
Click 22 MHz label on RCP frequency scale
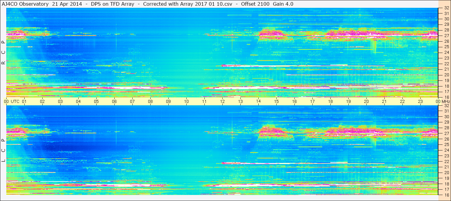tap(446, 64)
